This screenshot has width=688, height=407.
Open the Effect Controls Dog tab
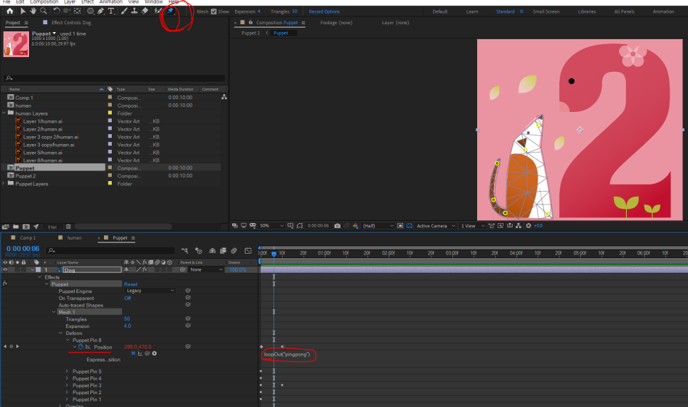point(71,22)
